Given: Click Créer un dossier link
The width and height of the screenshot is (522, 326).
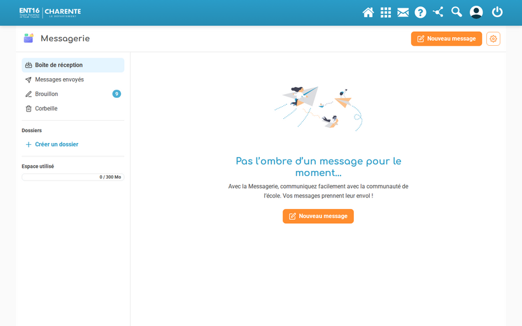Looking at the screenshot, I should pos(57,144).
